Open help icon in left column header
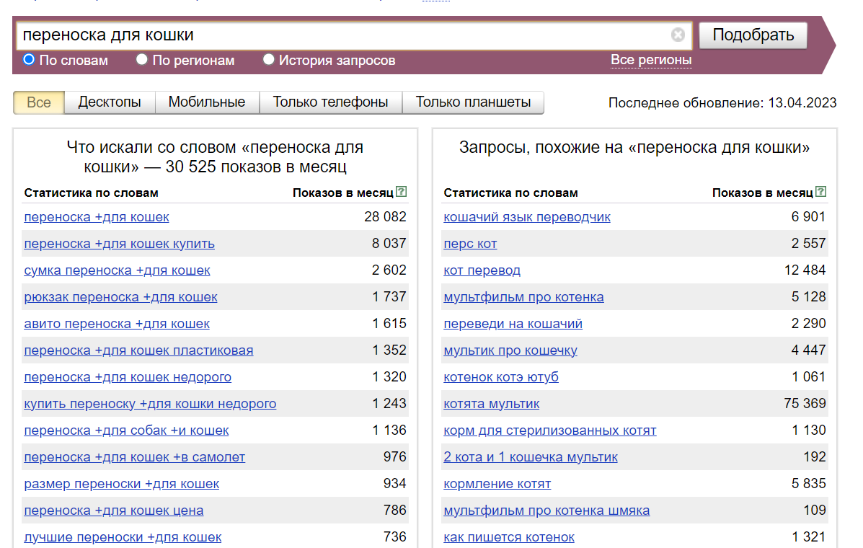Viewport: 863px width, 548px height. 402,192
